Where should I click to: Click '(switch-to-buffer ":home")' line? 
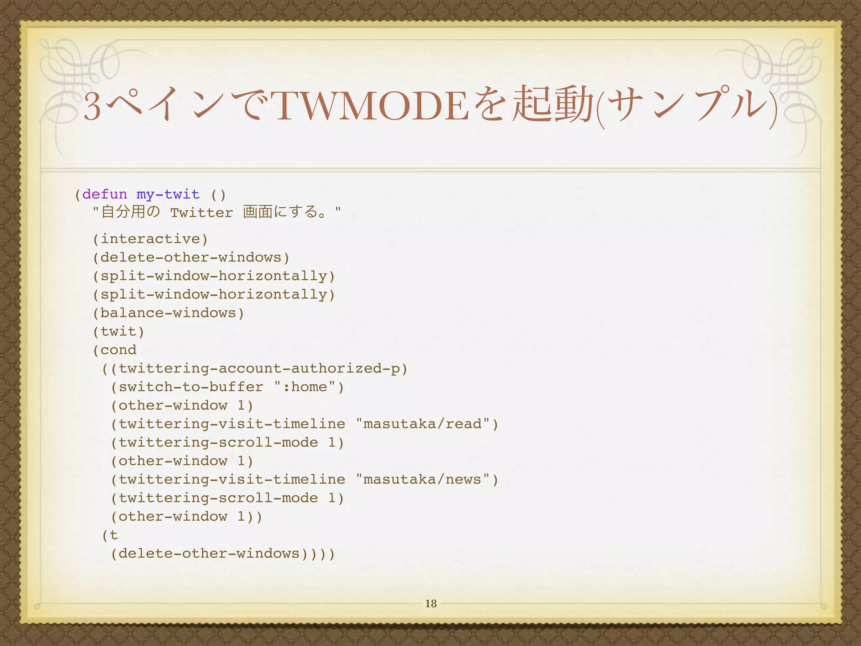tap(227, 387)
